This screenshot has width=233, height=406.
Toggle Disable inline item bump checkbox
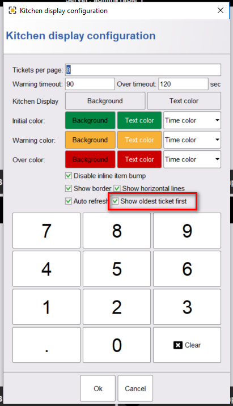[x=69, y=176]
